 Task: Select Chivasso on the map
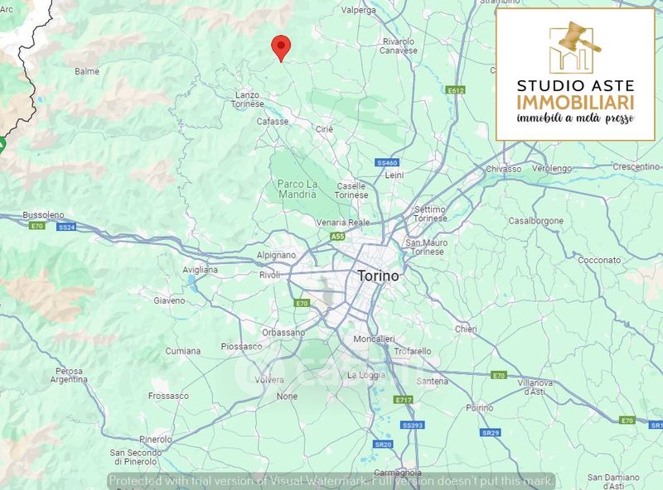(503, 169)
